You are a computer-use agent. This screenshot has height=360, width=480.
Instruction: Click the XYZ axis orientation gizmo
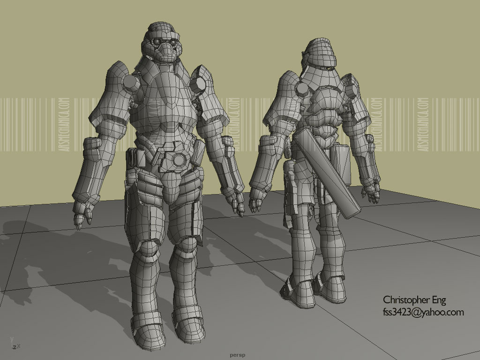pos(13,344)
